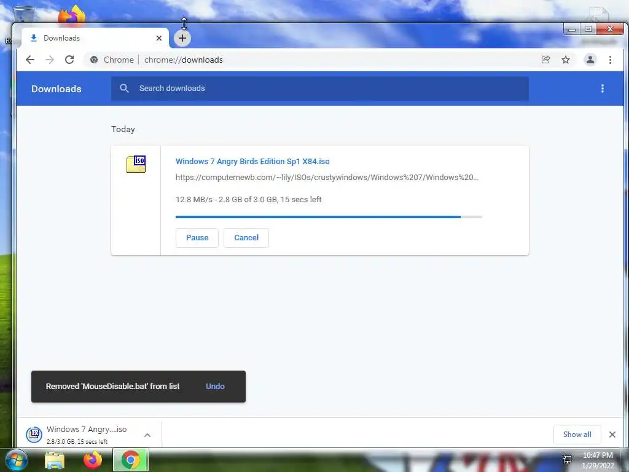629x472 pixels.
Task: Click the Search downloads field
Action: coord(319,88)
